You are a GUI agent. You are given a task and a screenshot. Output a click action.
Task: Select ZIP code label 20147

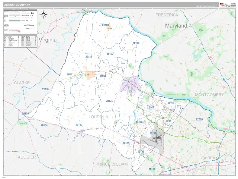point(150,107)
